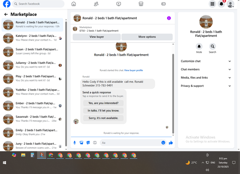
Task: Click the ENG language indicator
Action: pos(213,162)
